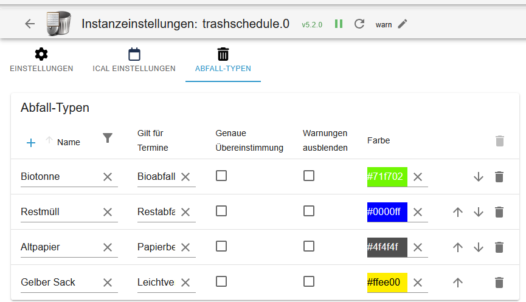The height and width of the screenshot is (302, 526).
Task: Delete the Gelber Sack row
Action: tap(499, 283)
